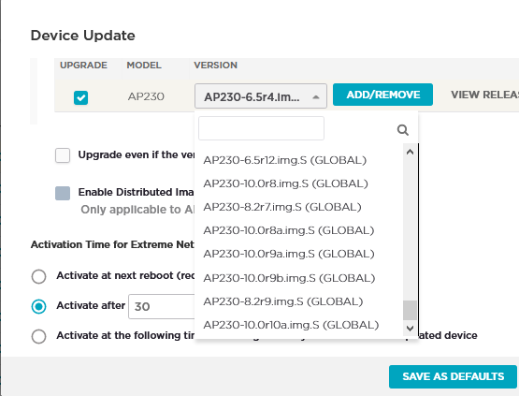Toggle Enable Distributed Image checkbox
This screenshot has width=519, height=396.
(63, 193)
